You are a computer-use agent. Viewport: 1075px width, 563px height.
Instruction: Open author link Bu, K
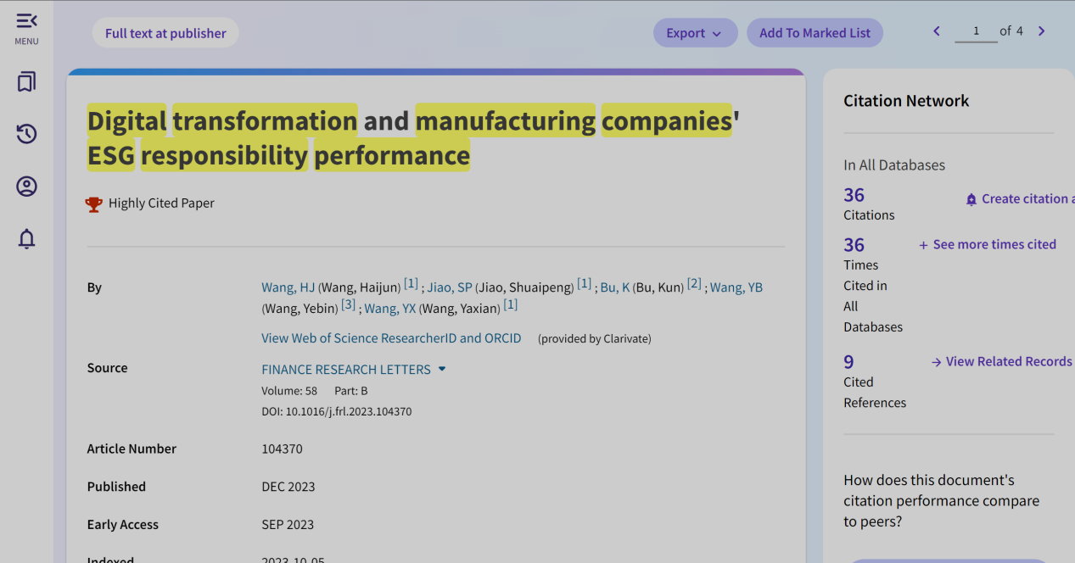tap(614, 287)
